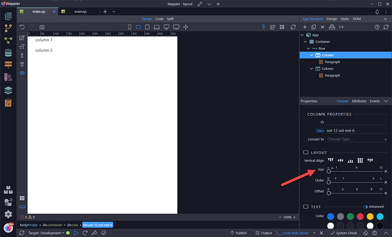This screenshot has height=237, width=392.
Task: Open the Output panel
Action: (264, 233)
